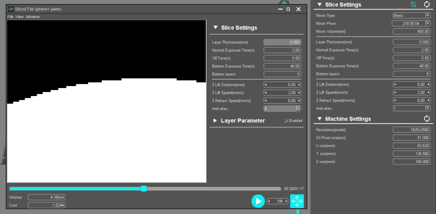Screen dimensions: 436x214
Task: Click Bottom layers field in main settings panel
Action: tap(411, 74)
